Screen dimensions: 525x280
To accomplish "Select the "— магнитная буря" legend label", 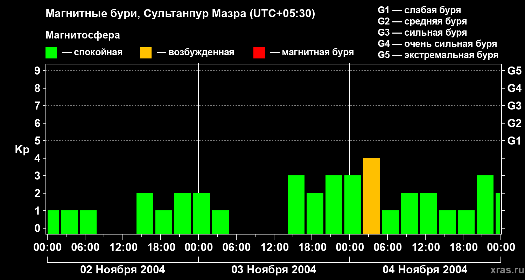I will (x=312, y=52).
